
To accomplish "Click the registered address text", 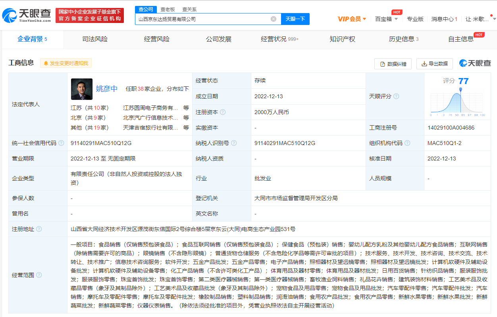I will [183, 229].
